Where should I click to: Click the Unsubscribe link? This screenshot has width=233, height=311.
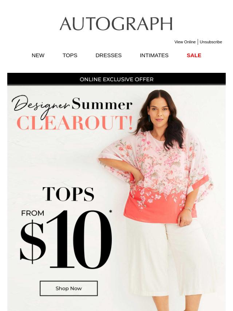[211, 42]
